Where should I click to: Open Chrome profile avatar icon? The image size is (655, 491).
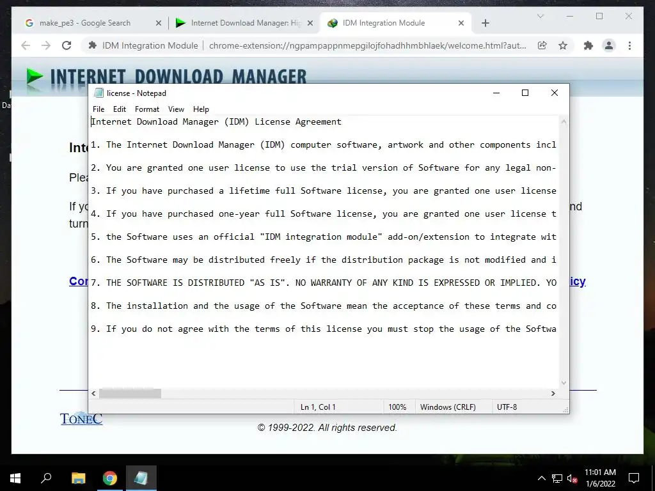[609, 45]
